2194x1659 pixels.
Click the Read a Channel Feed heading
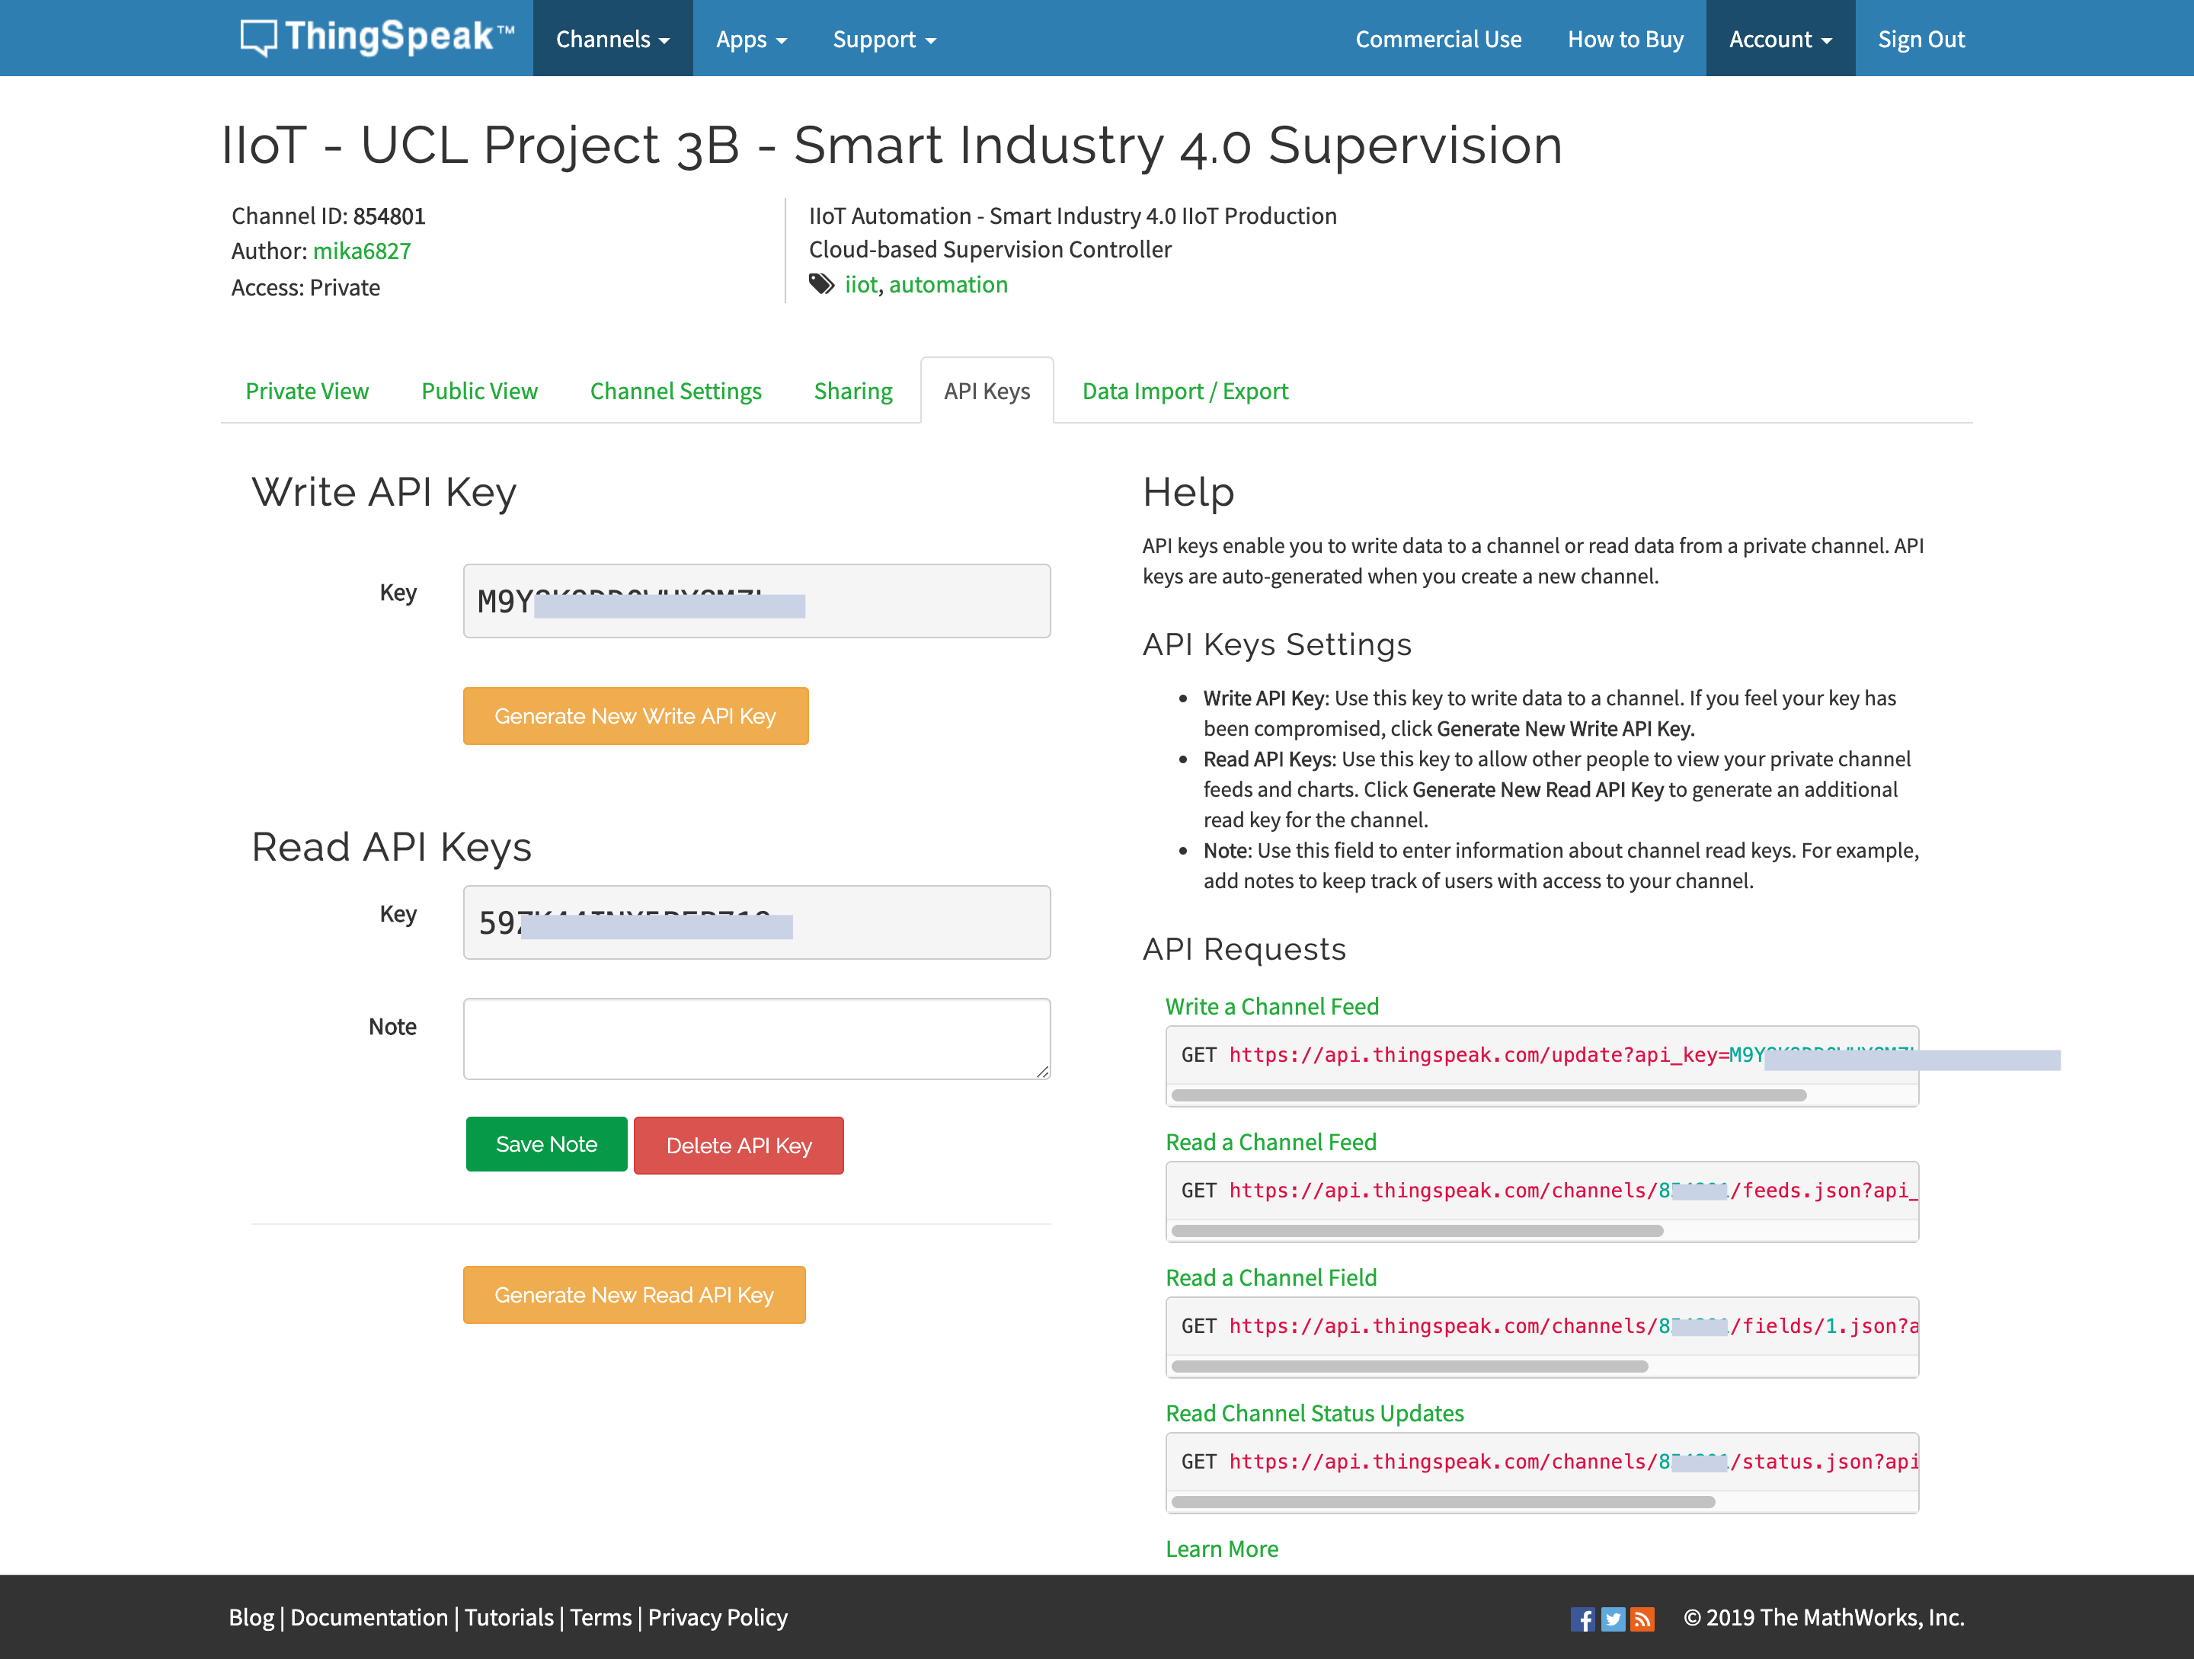click(x=1271, y=1143)
